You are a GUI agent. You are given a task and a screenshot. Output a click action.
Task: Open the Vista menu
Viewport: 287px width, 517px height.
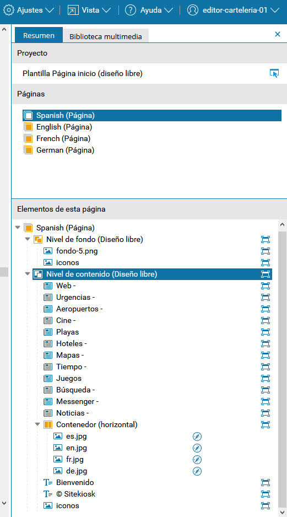point(89,10)
